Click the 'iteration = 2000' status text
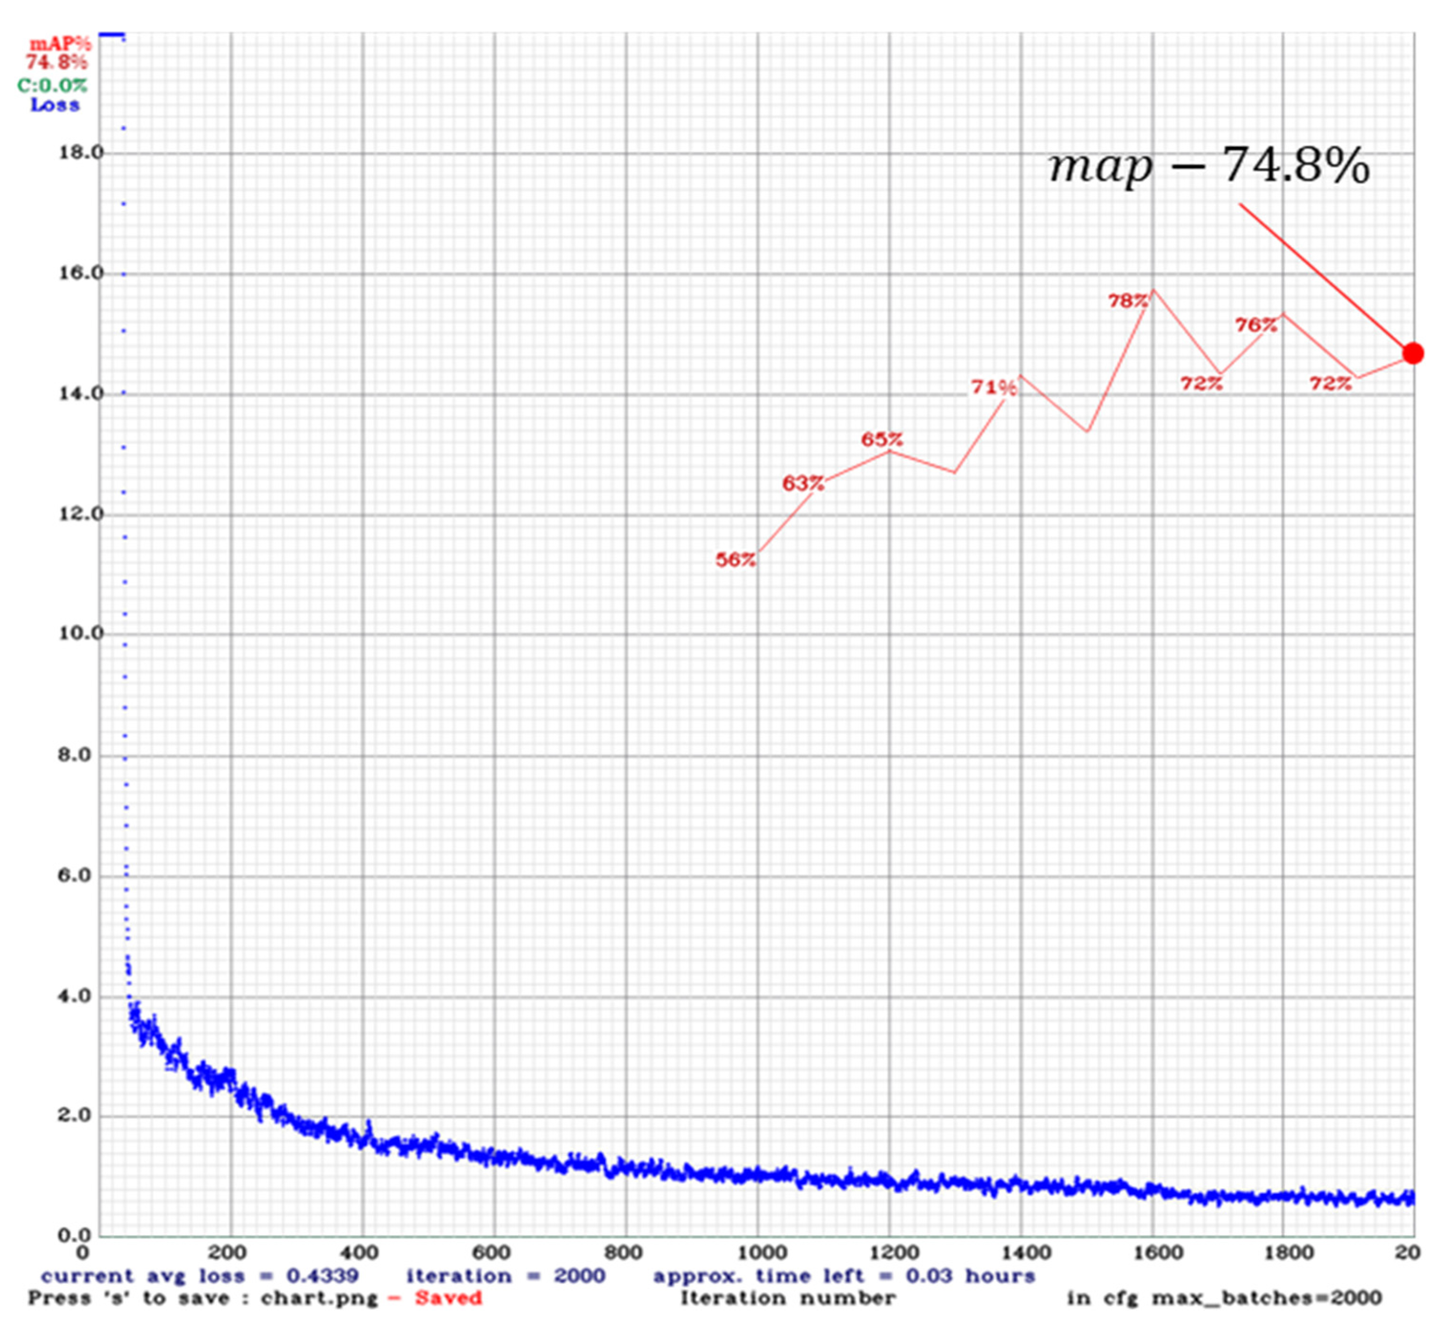This screenshot has width=1441, height=1341. [505, 1276]
